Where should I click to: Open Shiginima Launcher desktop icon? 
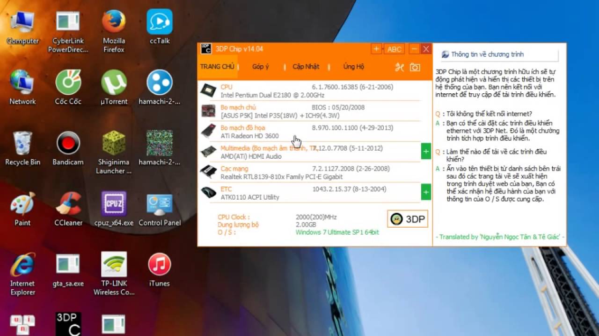(x=114, y=153)
